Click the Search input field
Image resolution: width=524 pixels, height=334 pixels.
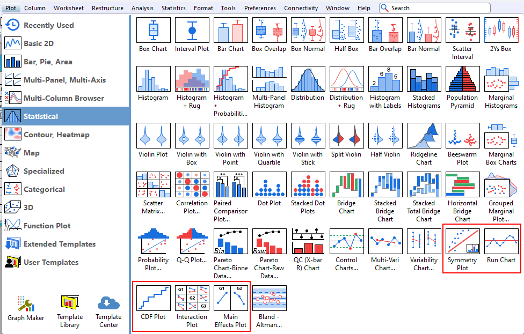pos(438,8)
